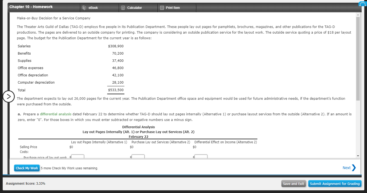This screenshot has width=367, height=193.
Task: Click 'Lay out Pages Internally (Alternative 1)' column header
Action: click(99, 142)
